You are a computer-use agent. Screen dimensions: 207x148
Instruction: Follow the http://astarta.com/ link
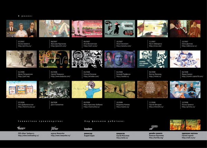point(124,46)
